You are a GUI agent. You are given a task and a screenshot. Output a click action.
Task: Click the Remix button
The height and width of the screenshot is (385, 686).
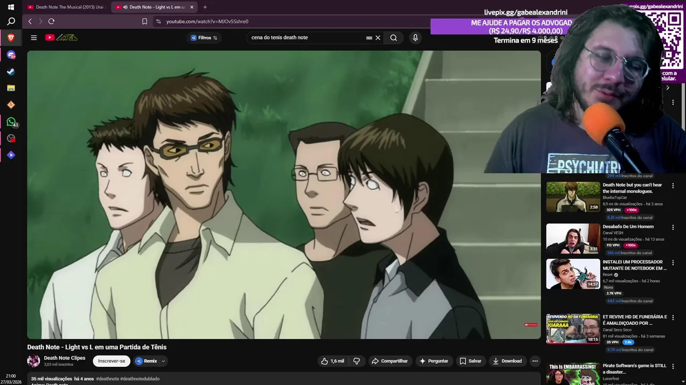(x=146, y=361)
